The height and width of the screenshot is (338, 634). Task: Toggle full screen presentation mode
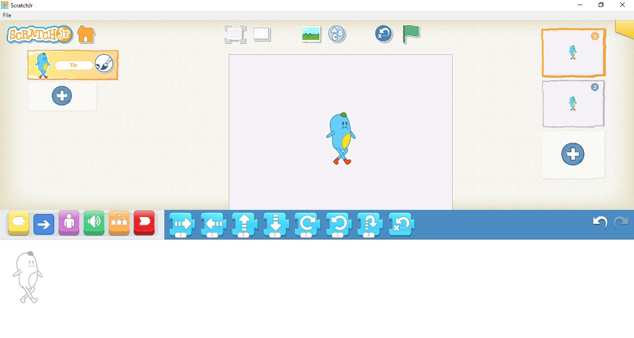pos(234,34)
